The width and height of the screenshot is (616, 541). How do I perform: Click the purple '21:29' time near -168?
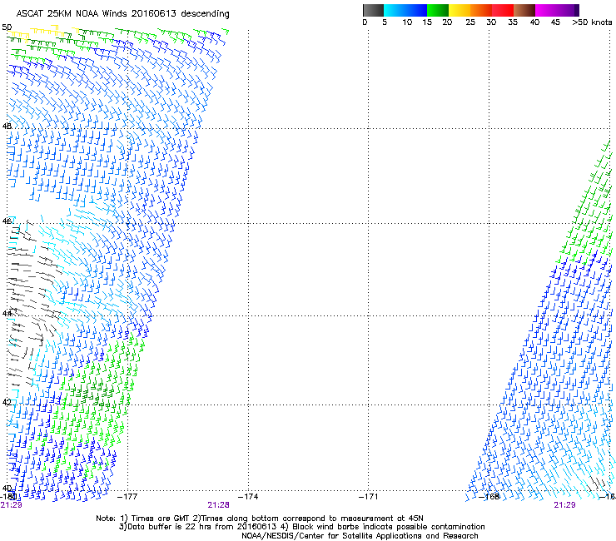tap(564, 505)
